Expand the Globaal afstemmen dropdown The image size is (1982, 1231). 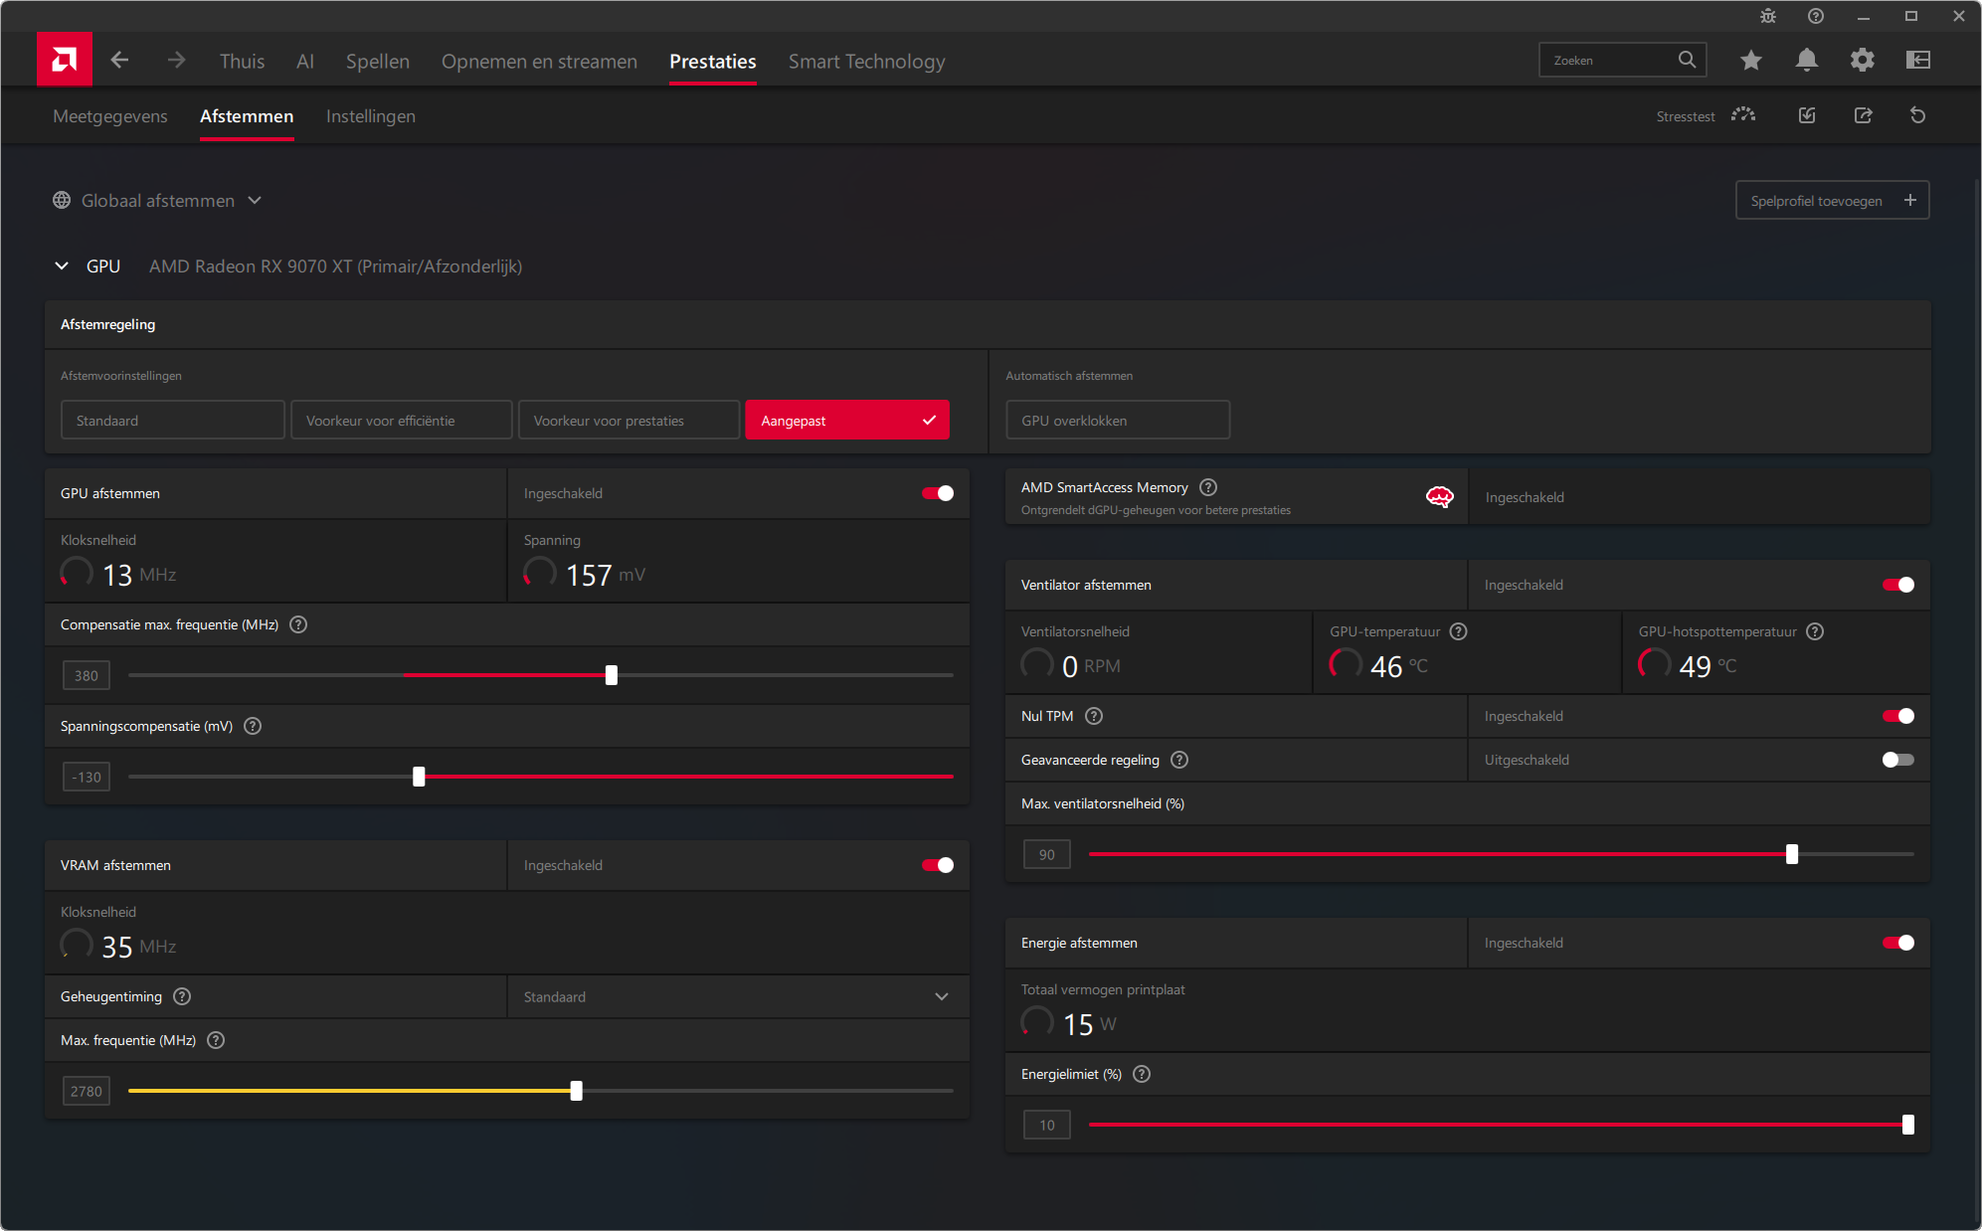point(158,201)
